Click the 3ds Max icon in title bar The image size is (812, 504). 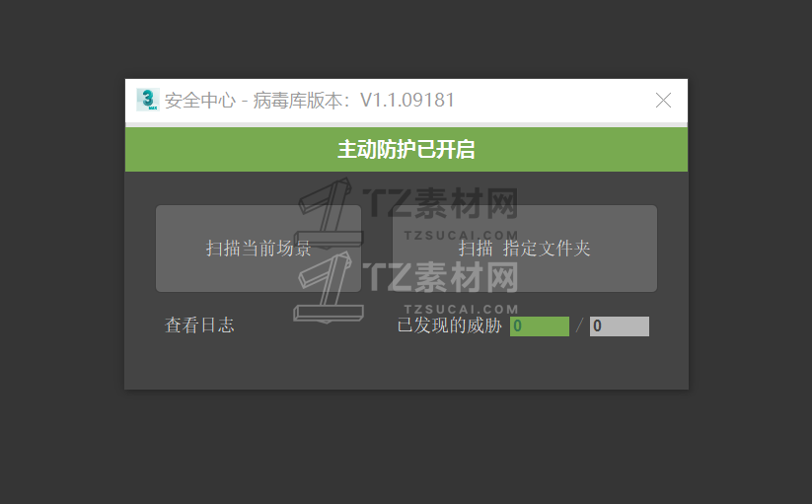148,100
